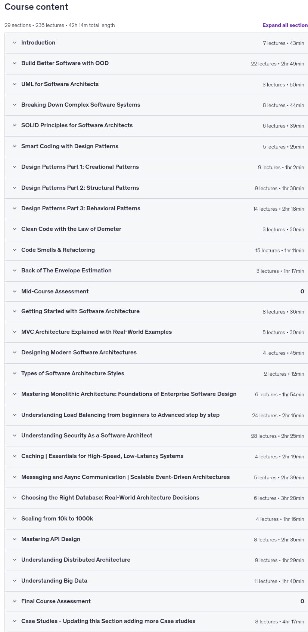
Task: Open Understanding Security As a Software Architect section
Action: click(156, 436)
